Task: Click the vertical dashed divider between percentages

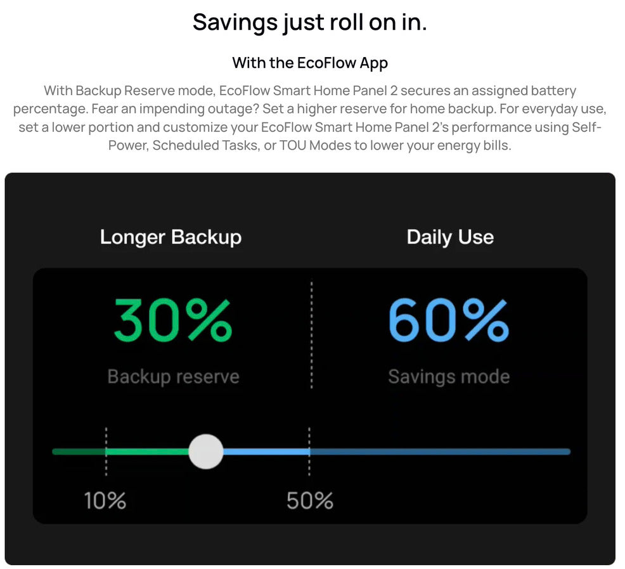Action: pyautogui.click(x=311, y=335)
